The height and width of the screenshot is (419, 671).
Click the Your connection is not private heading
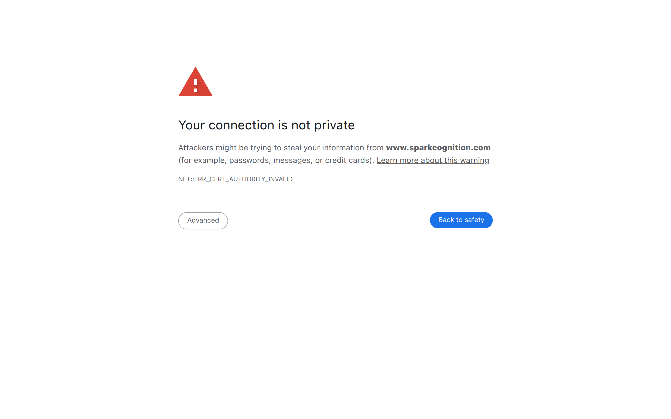coord(267,125)
